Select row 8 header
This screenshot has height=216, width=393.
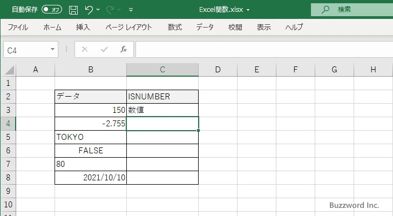tap(8, 178)
